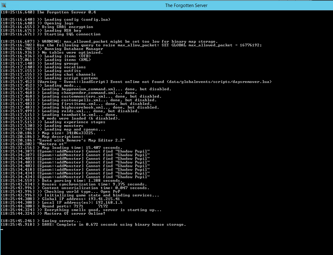Click the 'Global IP address: 193.41.215.41' line
Viewport: 333px width, 255px height.
pos(60,199)
